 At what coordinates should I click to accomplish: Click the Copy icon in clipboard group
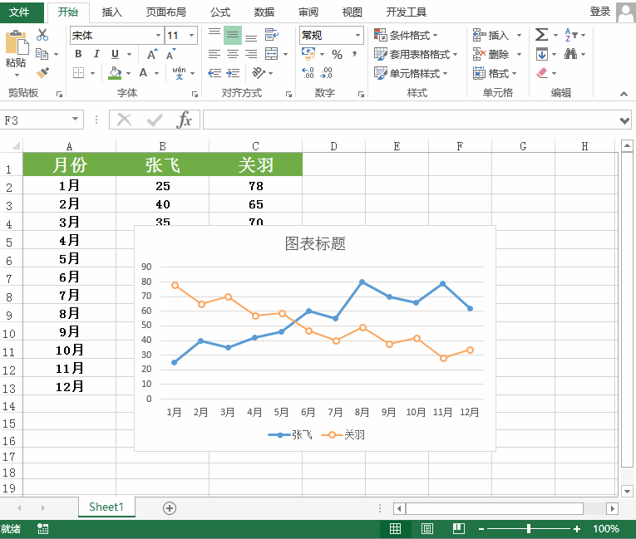42,54
